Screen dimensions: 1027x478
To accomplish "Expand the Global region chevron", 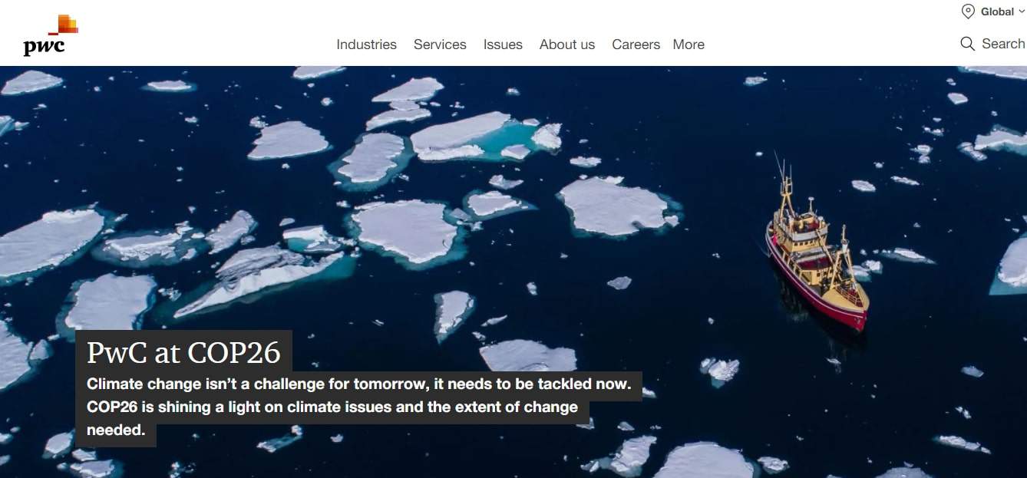I will [x=1021, y=12].
